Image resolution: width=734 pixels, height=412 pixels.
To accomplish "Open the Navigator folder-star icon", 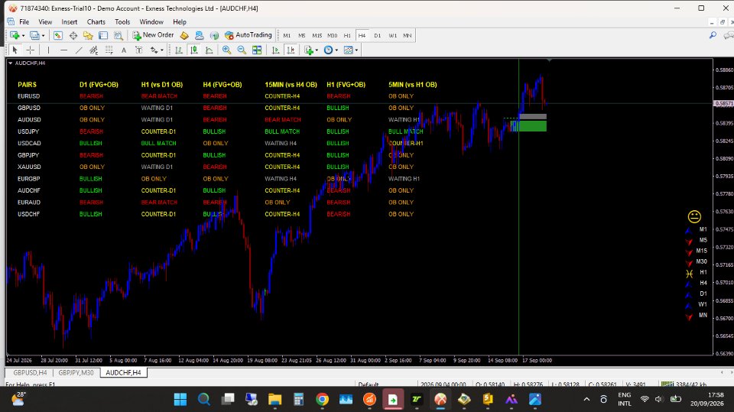I will point(88,35).
